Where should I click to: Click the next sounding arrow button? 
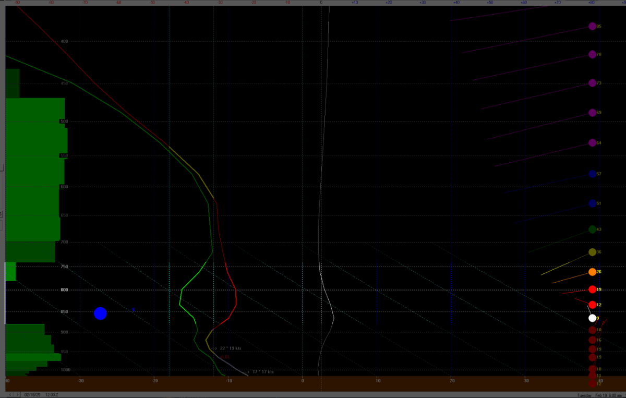tap(17, 394)
